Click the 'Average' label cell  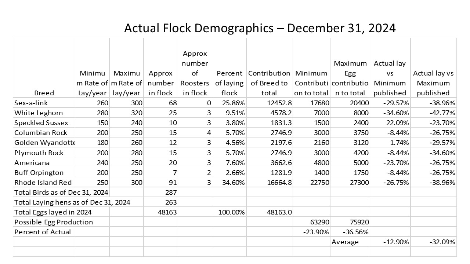click(345, 242)
